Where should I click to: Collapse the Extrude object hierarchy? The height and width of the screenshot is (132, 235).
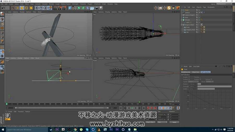click(181, 20)
